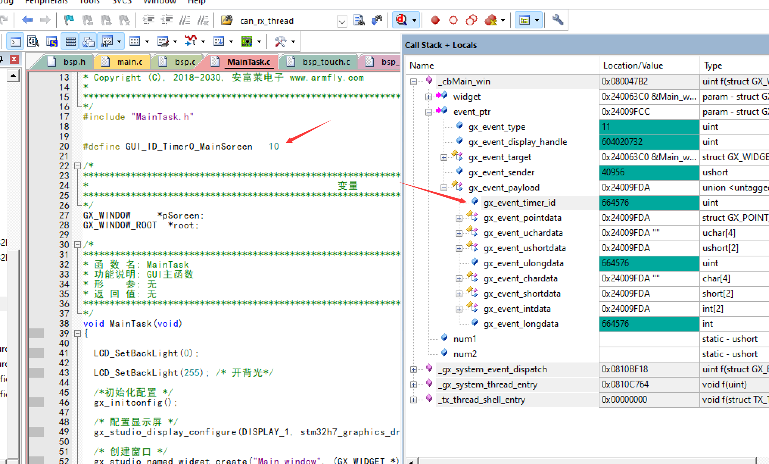The image size is (769, 464).
Task: Go to the next bookmark
Action: pos(106,20)
